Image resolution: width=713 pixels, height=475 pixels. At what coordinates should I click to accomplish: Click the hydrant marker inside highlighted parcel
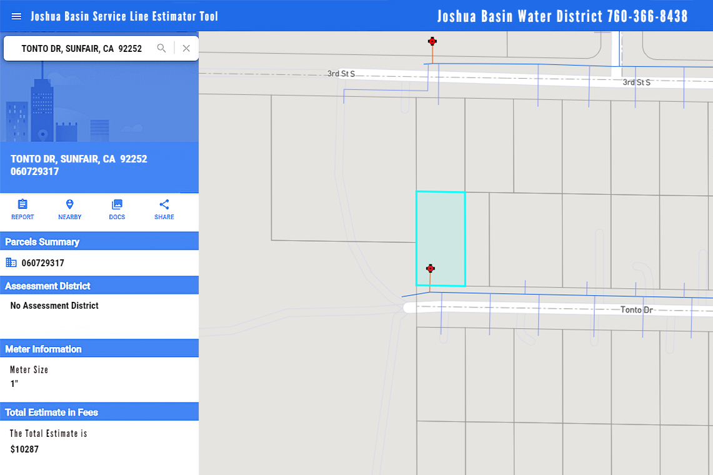(430, 269)
